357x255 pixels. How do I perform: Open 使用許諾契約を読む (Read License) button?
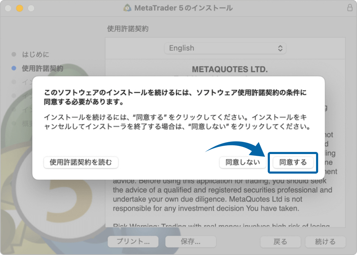point(81,162)
